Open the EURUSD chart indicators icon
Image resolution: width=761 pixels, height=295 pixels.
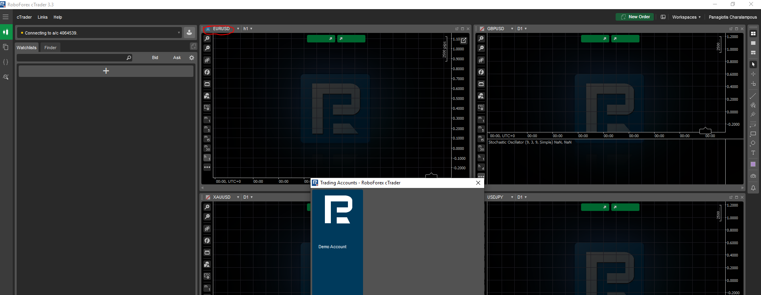[x=207, y=72]
